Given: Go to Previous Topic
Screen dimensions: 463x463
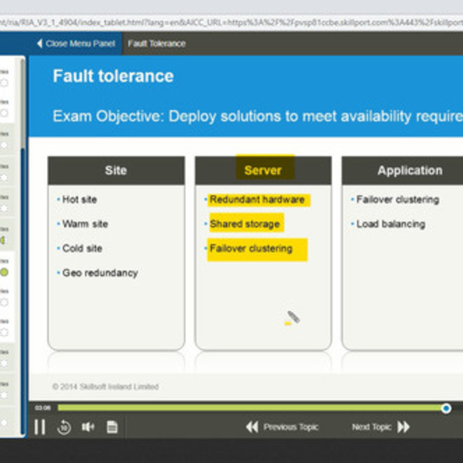Looking at the screenshot, I should click(x=282, y=427).
